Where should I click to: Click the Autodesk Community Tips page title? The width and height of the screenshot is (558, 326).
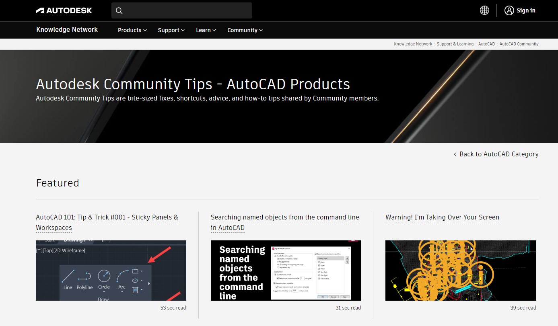(x=193, y=84)
